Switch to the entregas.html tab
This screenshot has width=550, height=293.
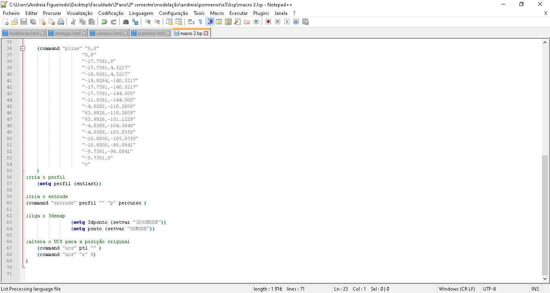tap(67, 33)
